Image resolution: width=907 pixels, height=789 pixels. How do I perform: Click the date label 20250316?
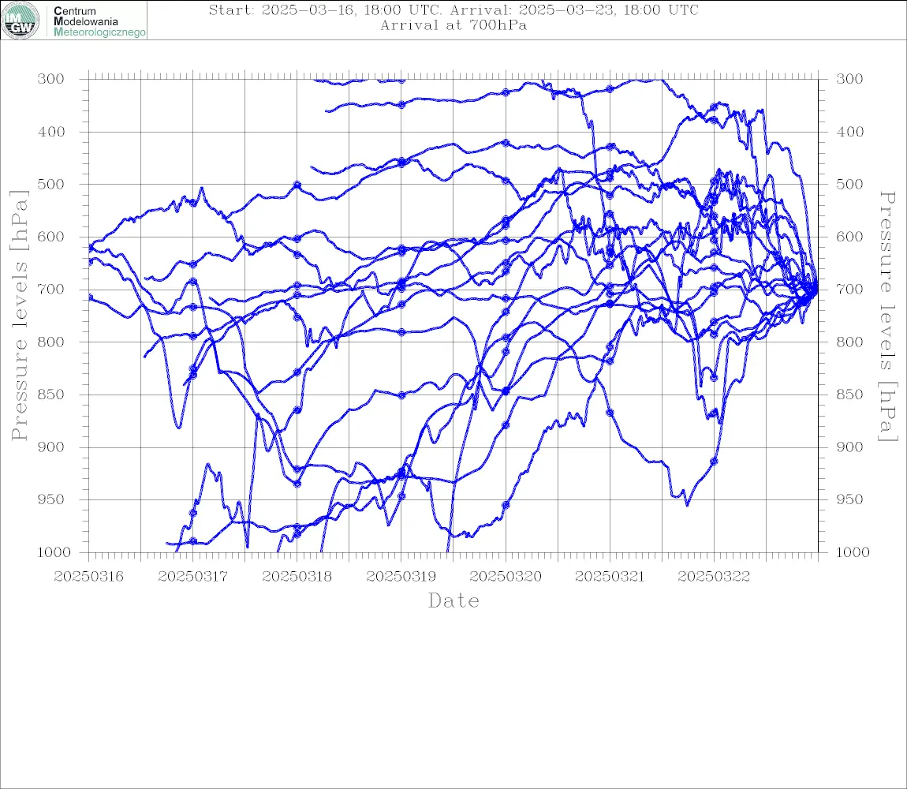click(88, 577)
